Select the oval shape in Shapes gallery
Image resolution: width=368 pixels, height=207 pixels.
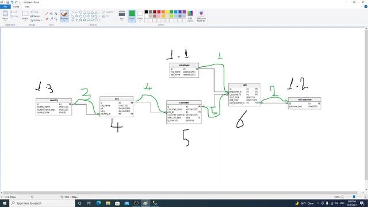80,12
